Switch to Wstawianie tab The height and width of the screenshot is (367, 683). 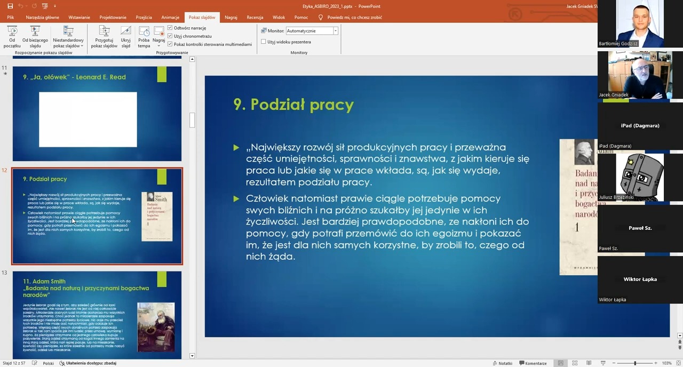79,17
